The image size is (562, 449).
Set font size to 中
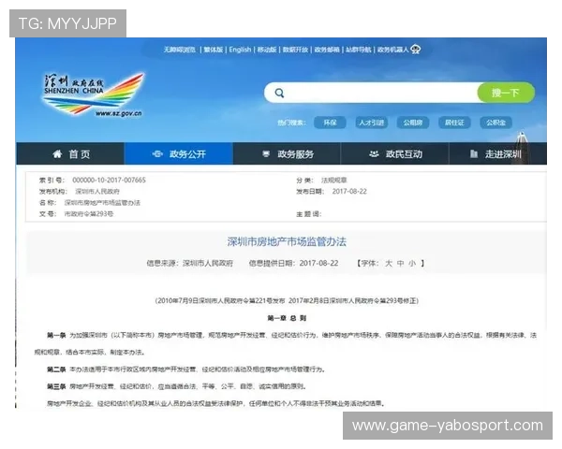coord(400,264)
